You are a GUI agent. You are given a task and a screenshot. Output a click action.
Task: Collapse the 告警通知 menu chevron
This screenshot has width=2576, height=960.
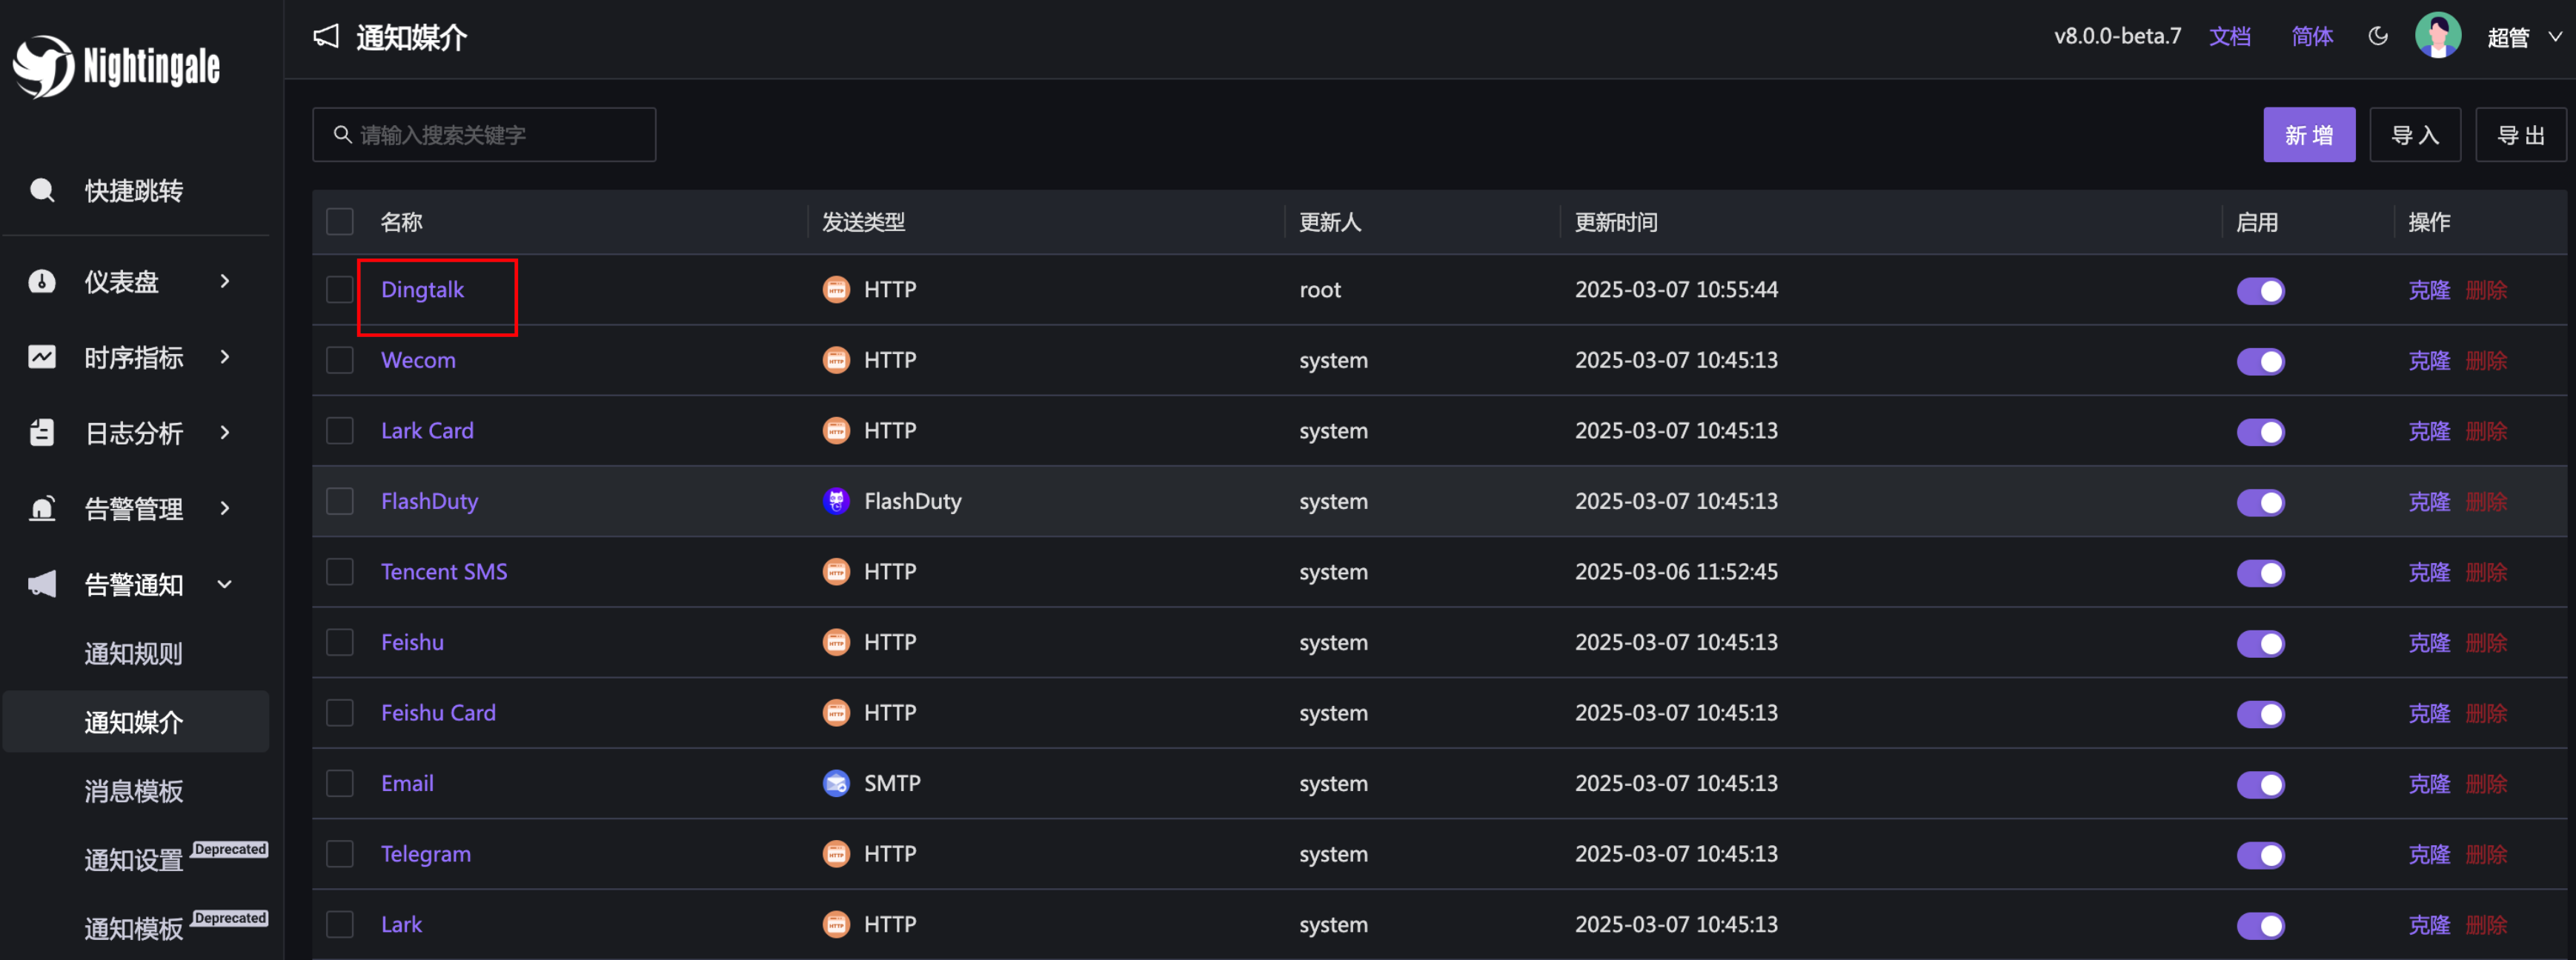click(225, 584)
